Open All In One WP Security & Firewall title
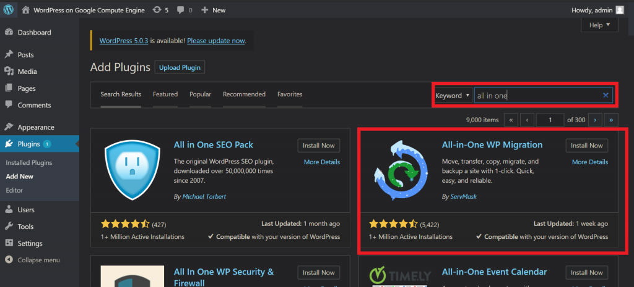Screen dimensions: 634x287 [224, 277]
